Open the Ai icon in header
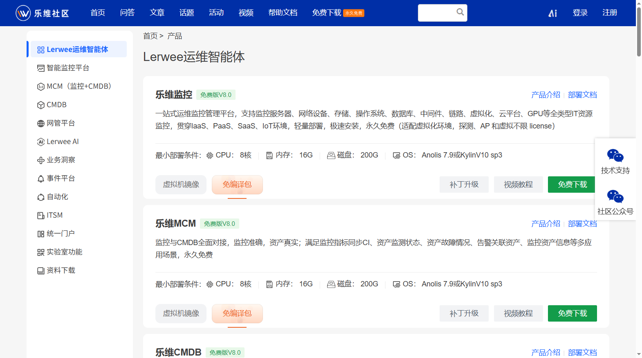Image resolution: width=642 pixels, height=358 pixels. [553, 13]
